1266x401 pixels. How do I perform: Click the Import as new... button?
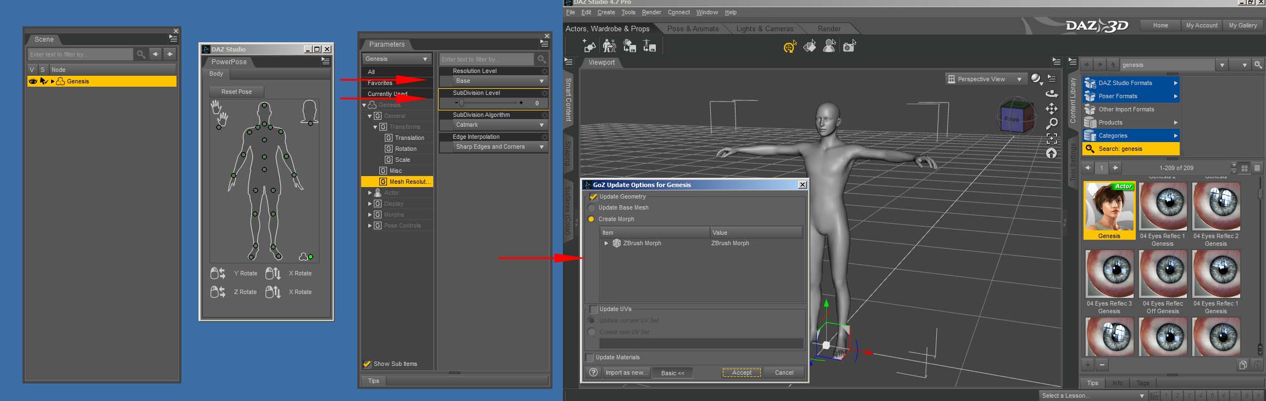pos(626,372)
